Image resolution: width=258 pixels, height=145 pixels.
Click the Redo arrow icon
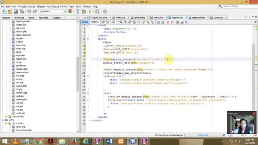pos(35,11)
